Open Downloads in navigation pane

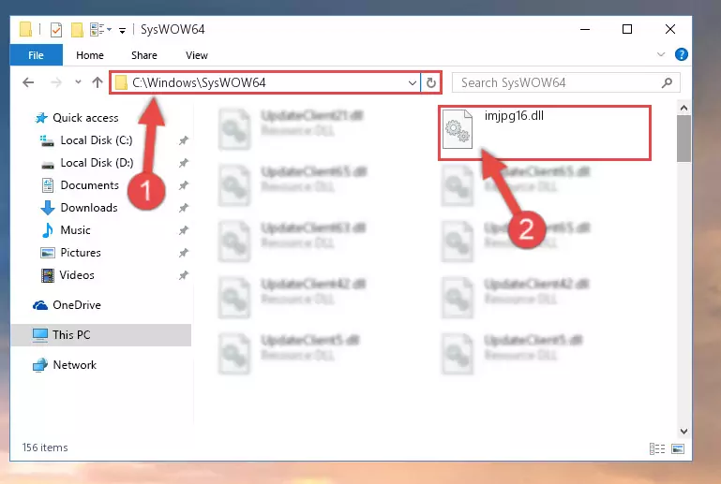click(x=89, y=208)
